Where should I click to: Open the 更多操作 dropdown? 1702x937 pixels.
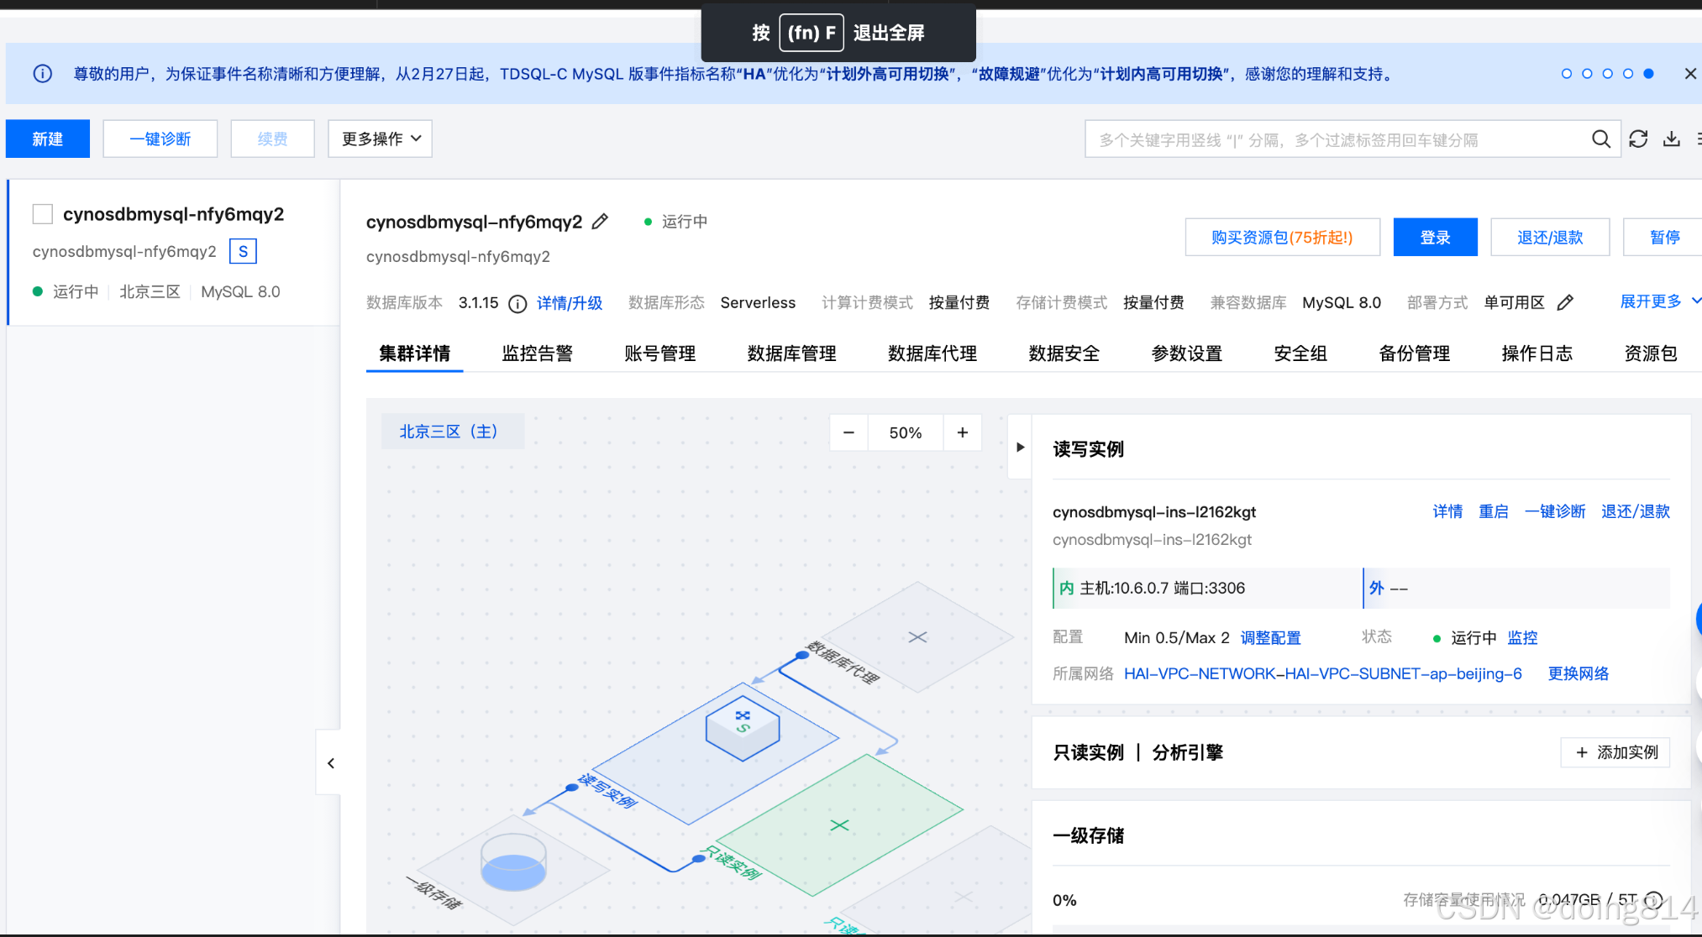(381, 139)
